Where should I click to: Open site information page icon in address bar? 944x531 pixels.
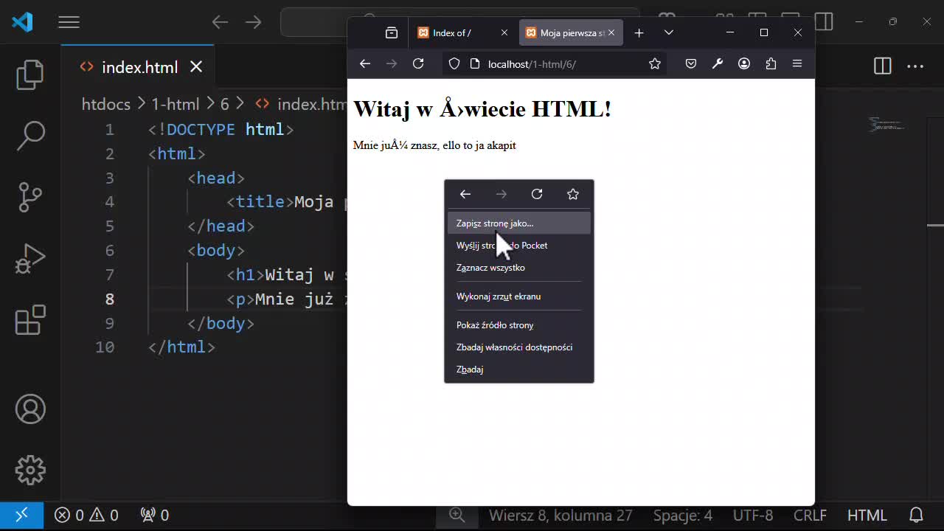475,64
